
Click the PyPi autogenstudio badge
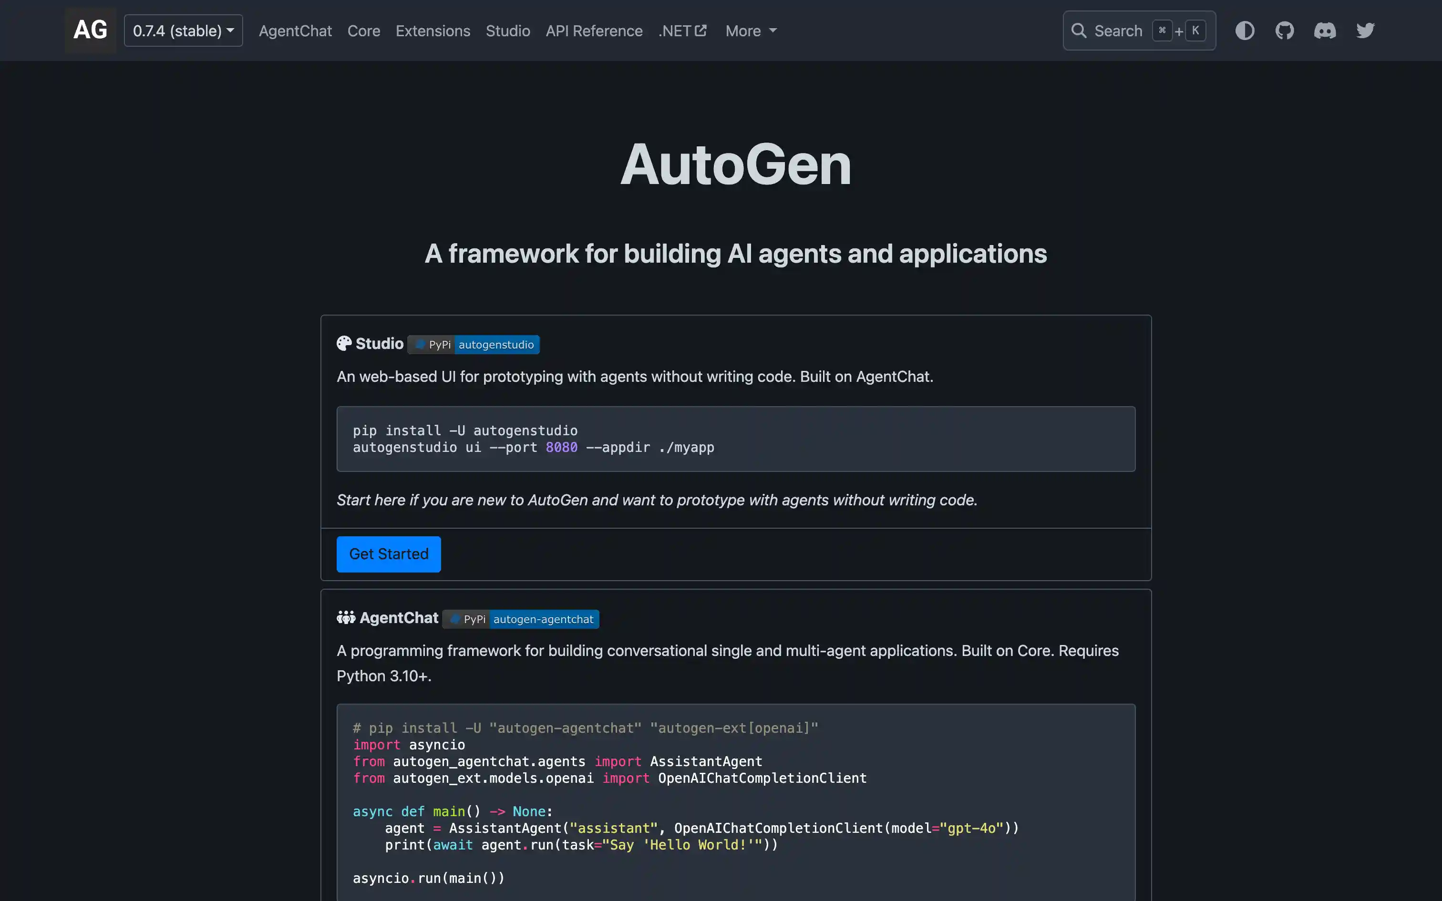click(474, 344)
